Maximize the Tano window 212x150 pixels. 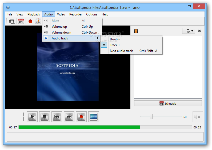(x=189, y=6)
